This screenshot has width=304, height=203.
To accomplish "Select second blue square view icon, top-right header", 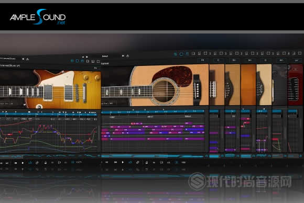I will pos(181,54).
